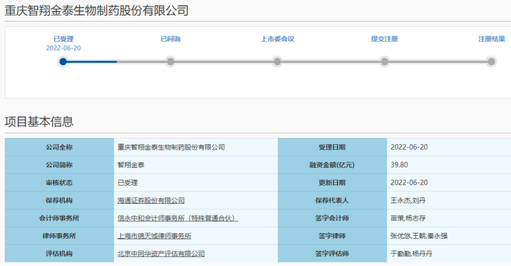Click the 签字律师 header cell
The image size is (511, 266).
(x=332, y=235)
